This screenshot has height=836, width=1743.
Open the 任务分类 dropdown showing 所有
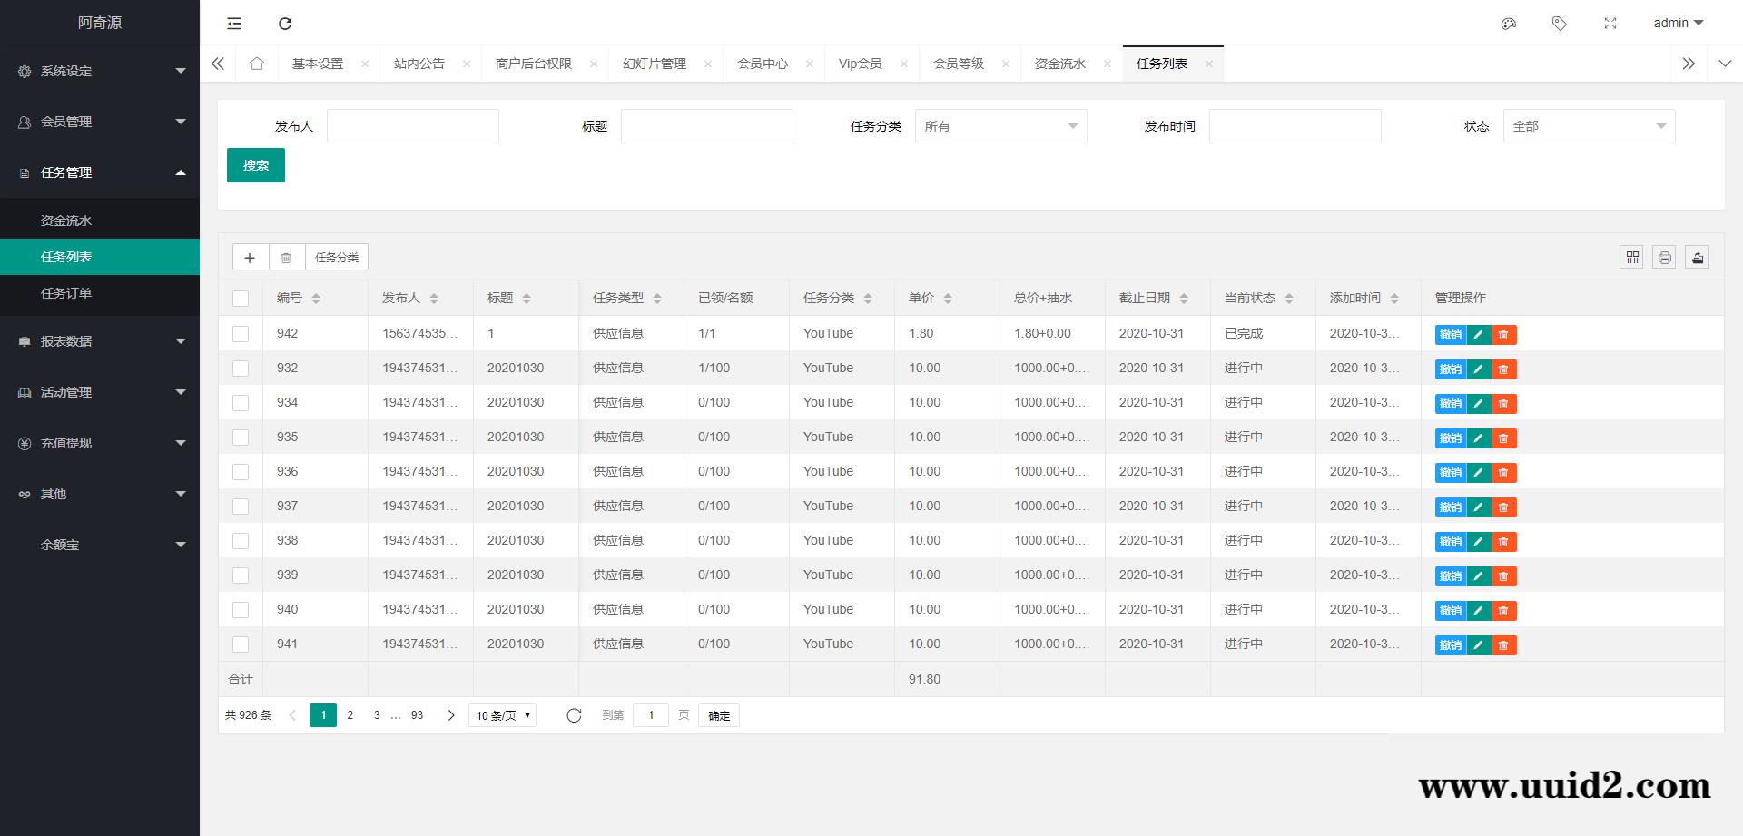coord(1000,126)
